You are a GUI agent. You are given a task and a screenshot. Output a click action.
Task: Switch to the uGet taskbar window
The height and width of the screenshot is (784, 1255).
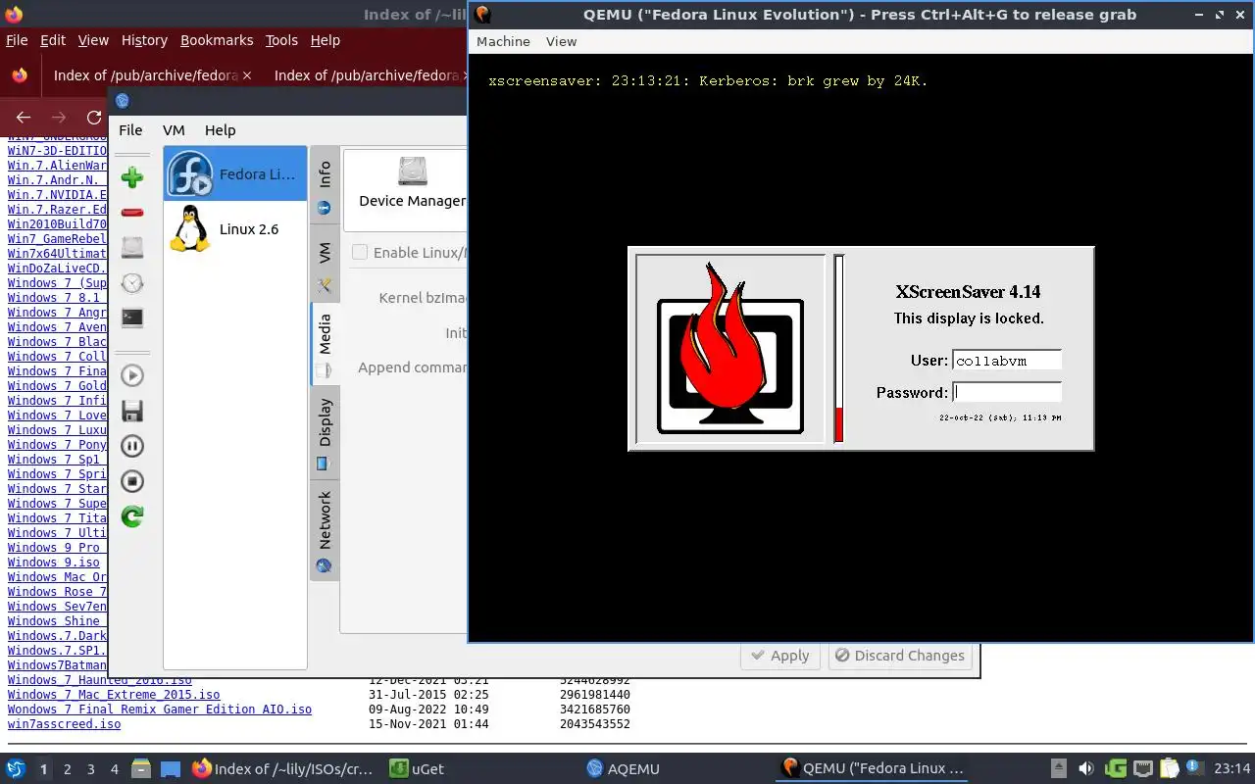point(417,769)
